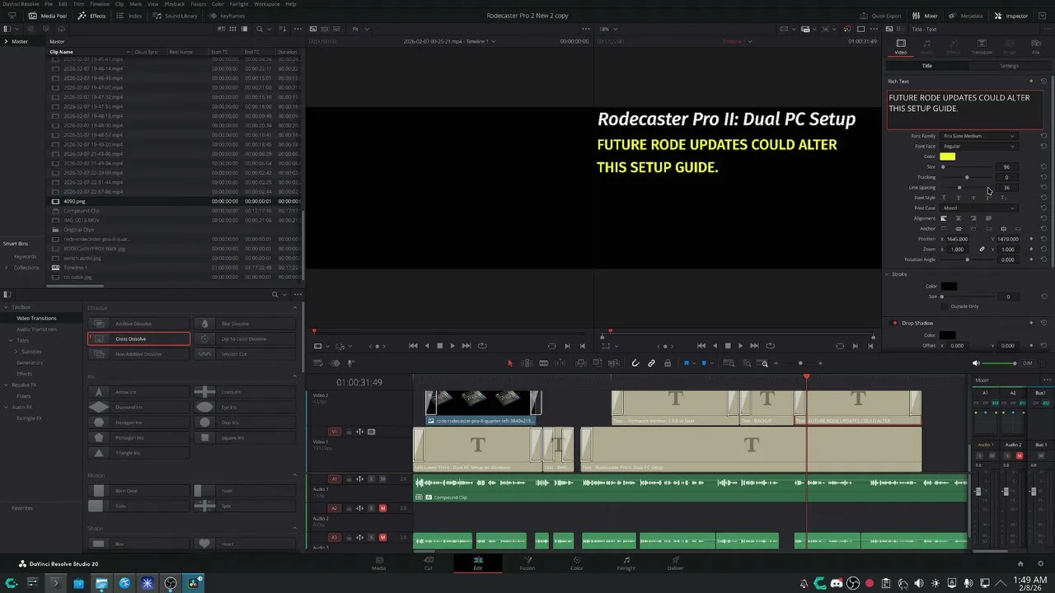Play source viewer in reverse
Viewport: 1055px width, 593px height.
click(x=427, y=346)
